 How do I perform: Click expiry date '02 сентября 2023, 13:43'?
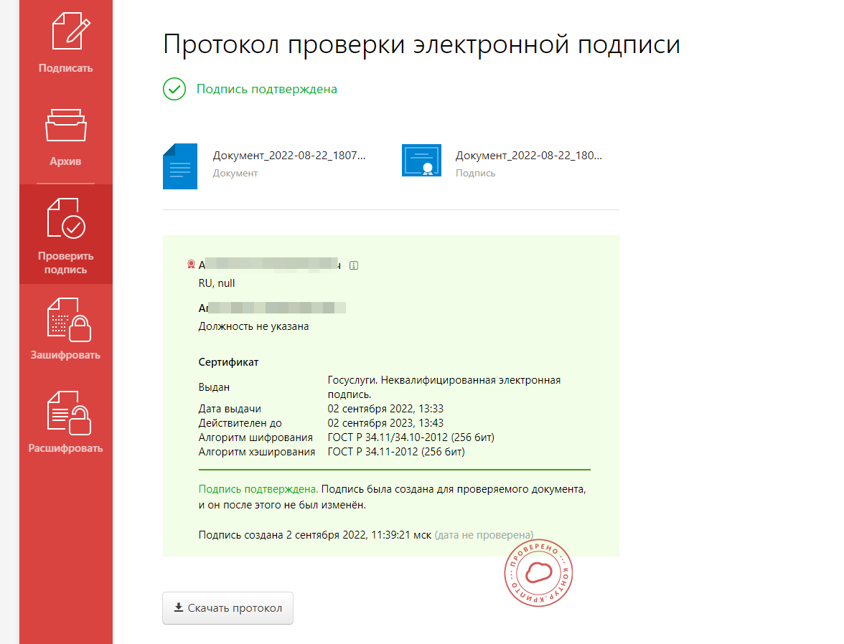point(385,423)
